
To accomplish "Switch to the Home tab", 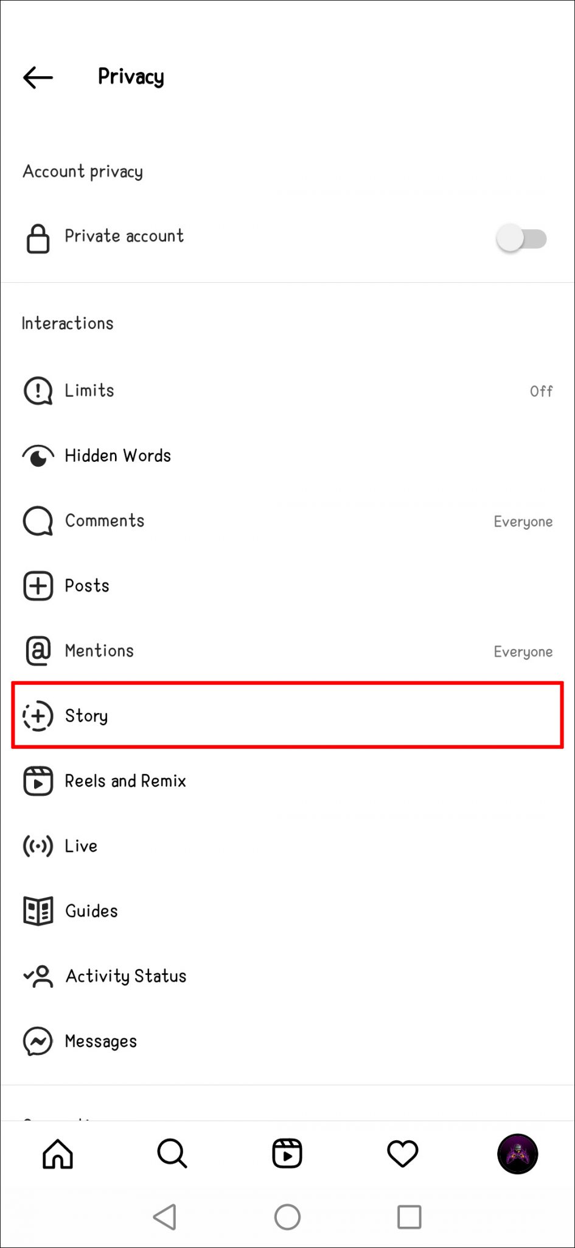I will pos(57,1153).
